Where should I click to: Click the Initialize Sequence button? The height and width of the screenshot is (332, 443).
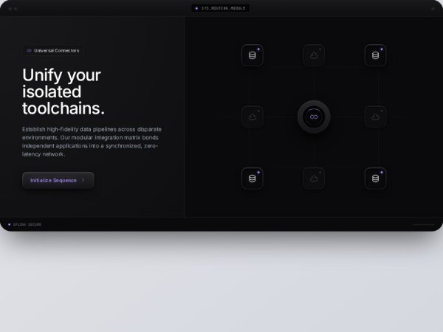pos(58,180)
